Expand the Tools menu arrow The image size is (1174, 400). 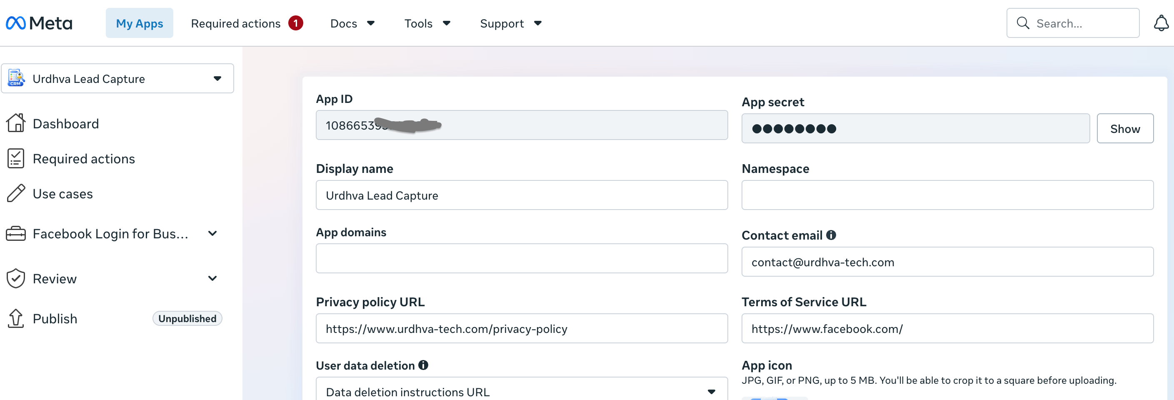446,23
